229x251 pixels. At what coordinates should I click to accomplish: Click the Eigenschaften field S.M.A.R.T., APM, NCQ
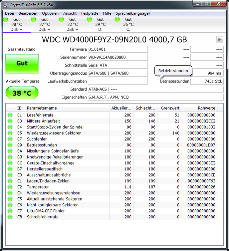pos(155,97)
